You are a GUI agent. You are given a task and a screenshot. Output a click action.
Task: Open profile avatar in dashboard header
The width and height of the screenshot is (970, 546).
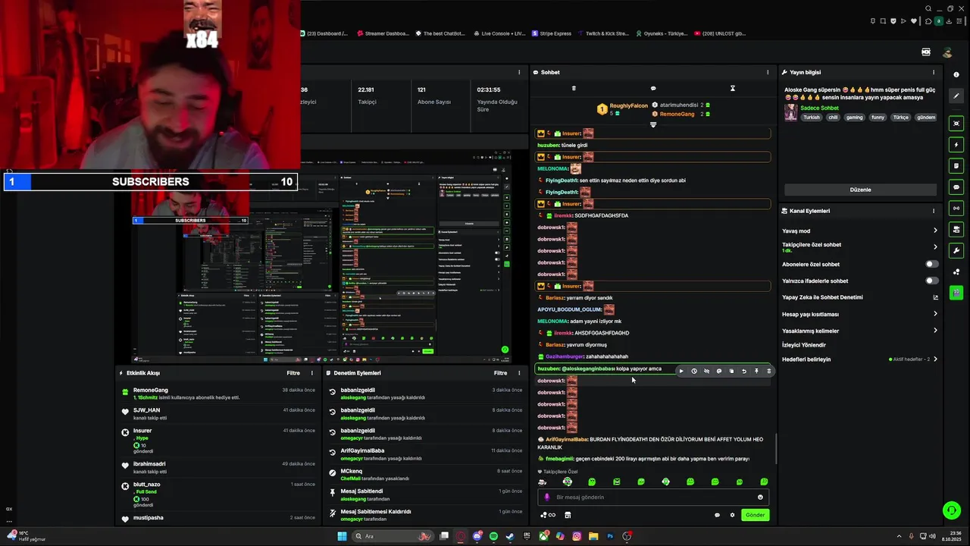click(x=947, y=52)
